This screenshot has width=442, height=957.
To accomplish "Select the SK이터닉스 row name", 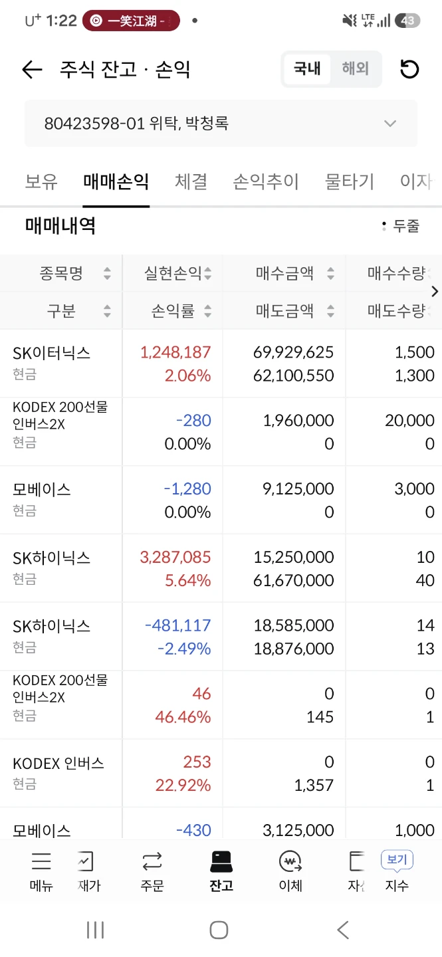I will pyautogui.click(x=52, y=353).
